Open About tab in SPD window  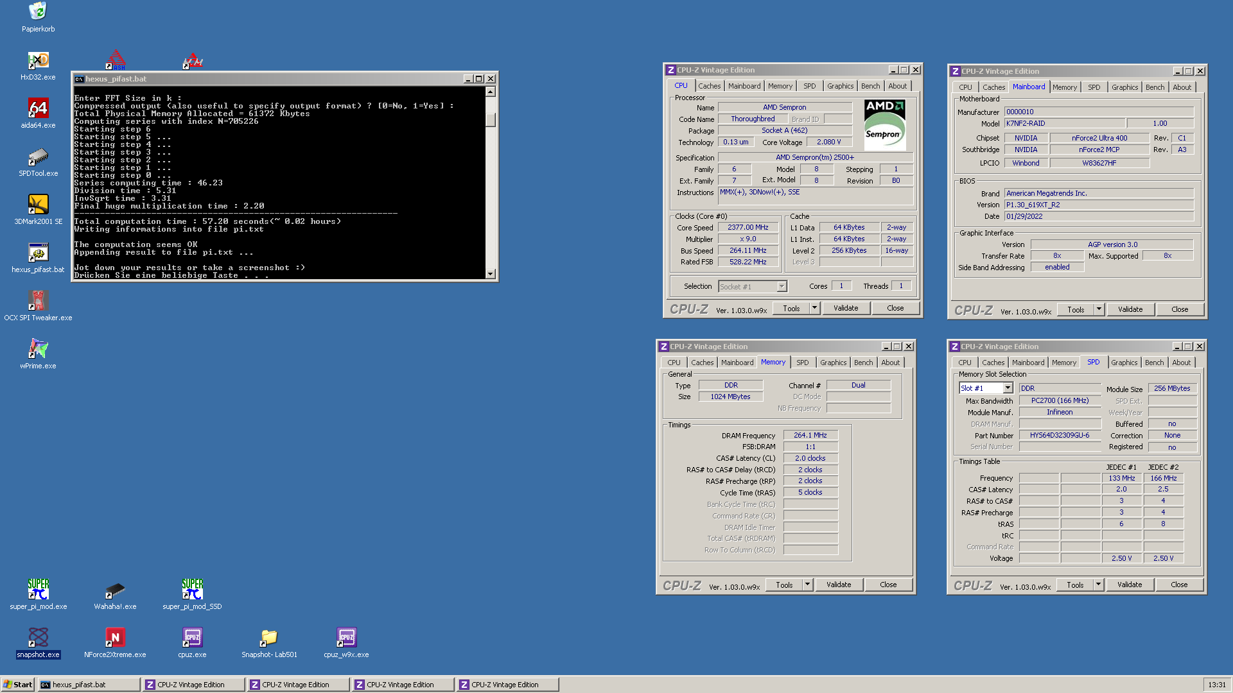(1181, 363)
